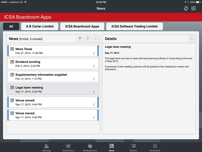Go to the Meetings tab
Image resolution: width=202 pixels, height=152 pixels.
click(47, 148)
